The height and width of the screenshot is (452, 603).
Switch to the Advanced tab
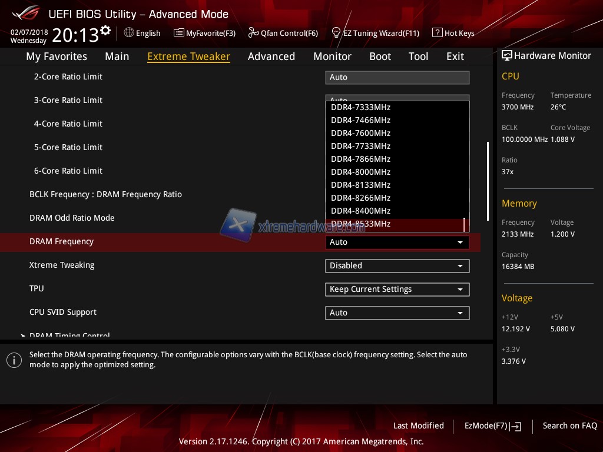click(271, 56)
